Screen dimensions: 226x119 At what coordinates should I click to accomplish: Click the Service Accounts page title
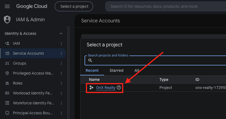point(101,21)
